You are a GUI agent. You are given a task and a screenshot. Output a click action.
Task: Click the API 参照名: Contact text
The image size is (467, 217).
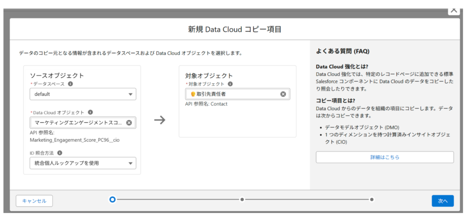click(206, 104)
